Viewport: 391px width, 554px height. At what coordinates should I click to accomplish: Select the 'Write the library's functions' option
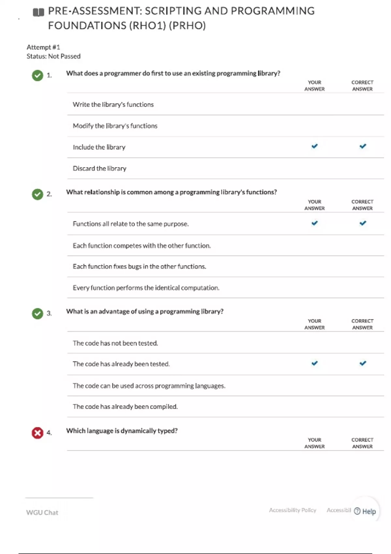pos(113,105)
